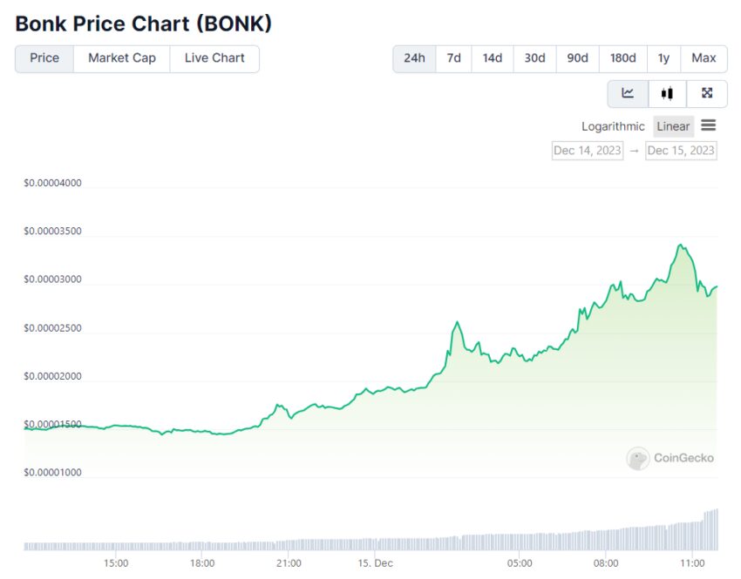Click the volume bar navigator at 11:00
Screen dimensions: 741x579
click(x=692, y=536)
